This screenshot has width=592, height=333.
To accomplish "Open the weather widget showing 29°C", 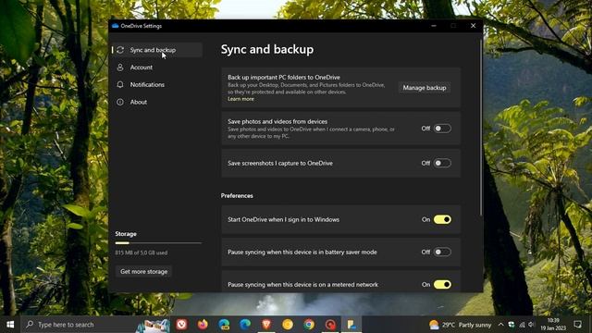I will point(461,325).
